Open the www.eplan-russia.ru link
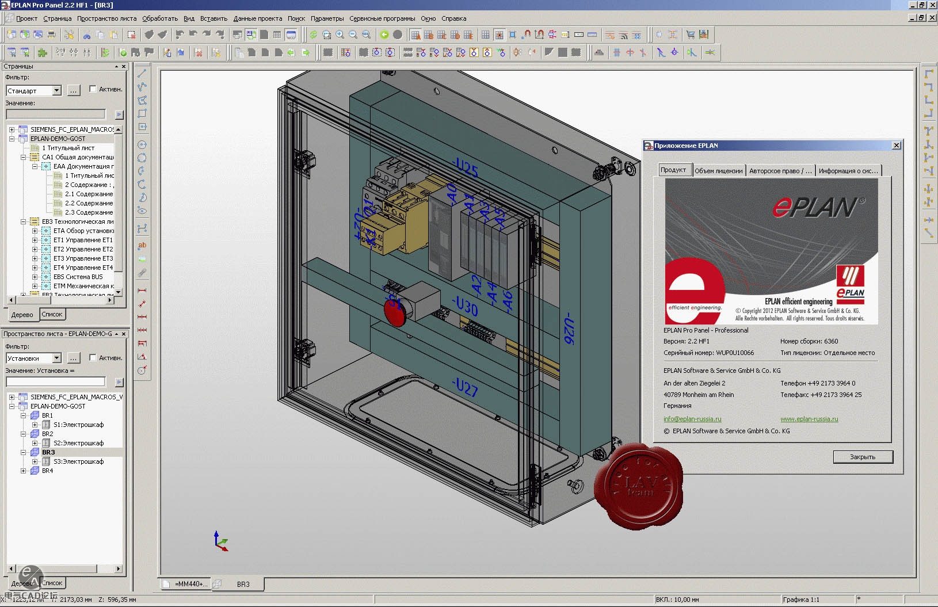The height and width of the screenshot is (607, 938). 809,419
